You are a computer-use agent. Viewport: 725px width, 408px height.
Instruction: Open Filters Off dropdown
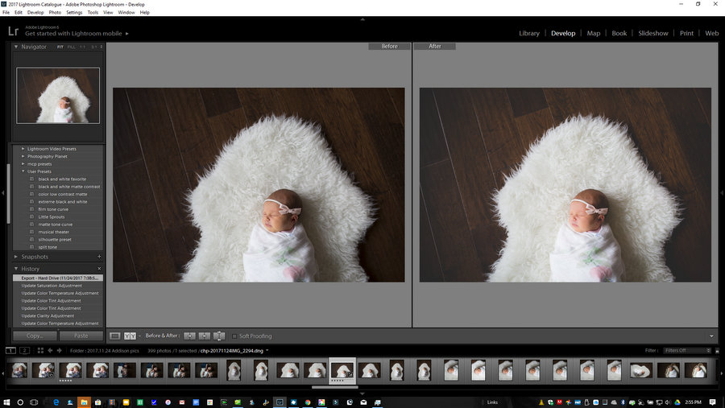tap(687, 351)
